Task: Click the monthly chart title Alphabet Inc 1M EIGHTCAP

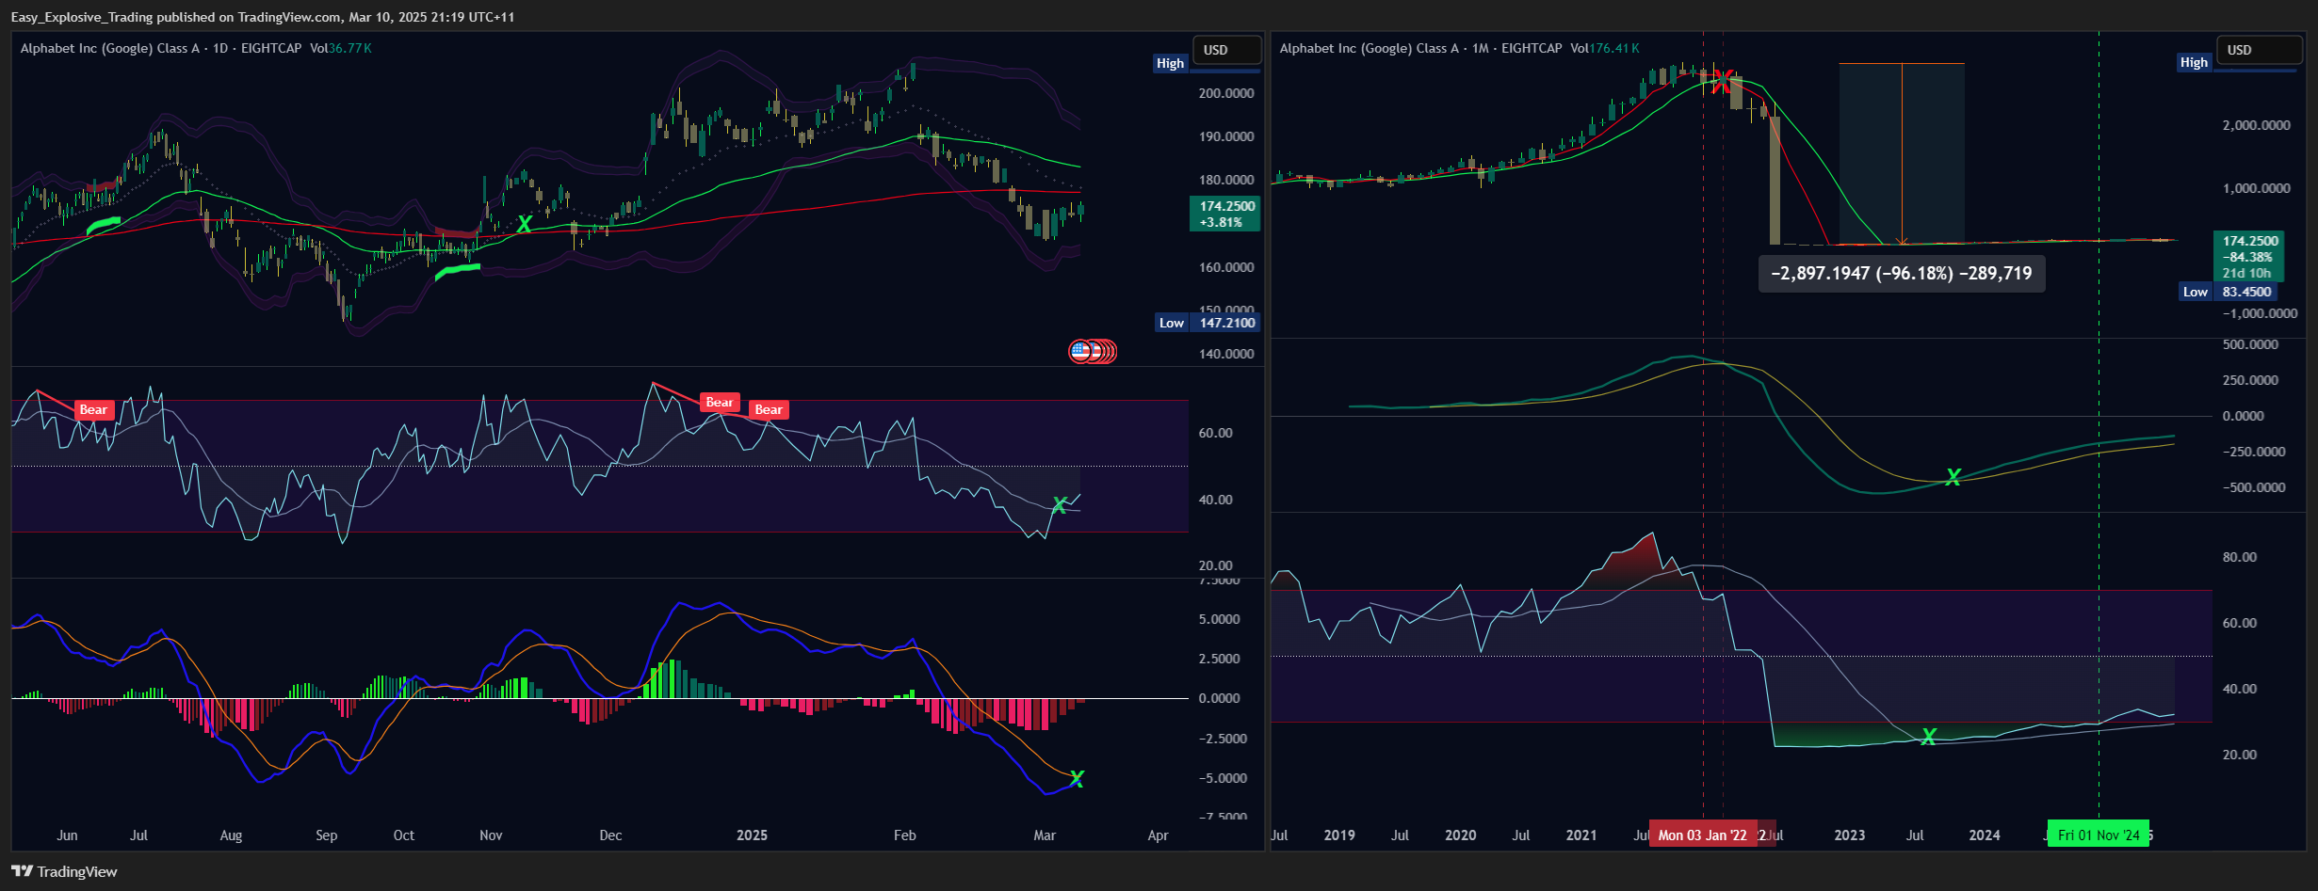Action: pyautogui.click(x=1420, y=48)
